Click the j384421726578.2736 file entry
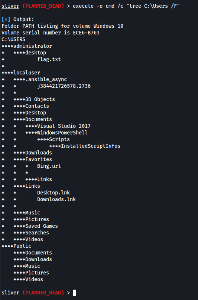The height and width of the screenshot is (300, 198). [64, 86]
